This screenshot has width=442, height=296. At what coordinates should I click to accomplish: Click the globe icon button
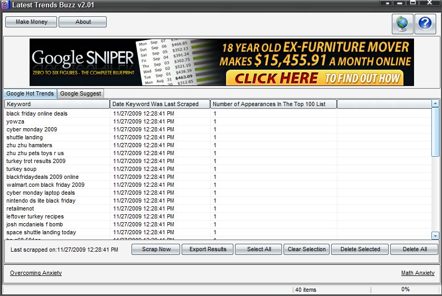(x=402, y=24)
